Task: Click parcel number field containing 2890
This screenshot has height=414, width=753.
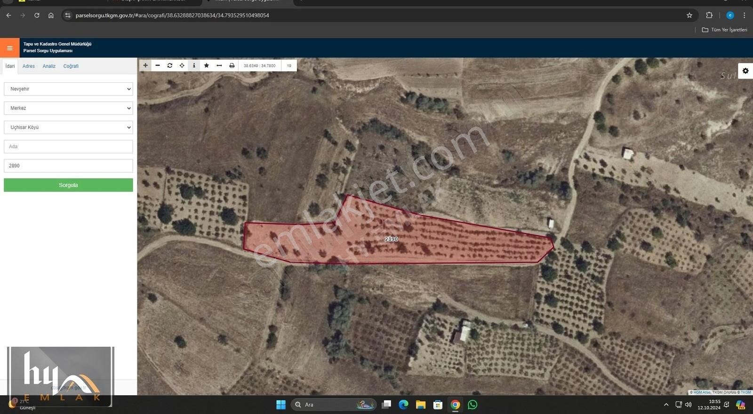Action: pos(68,166)
